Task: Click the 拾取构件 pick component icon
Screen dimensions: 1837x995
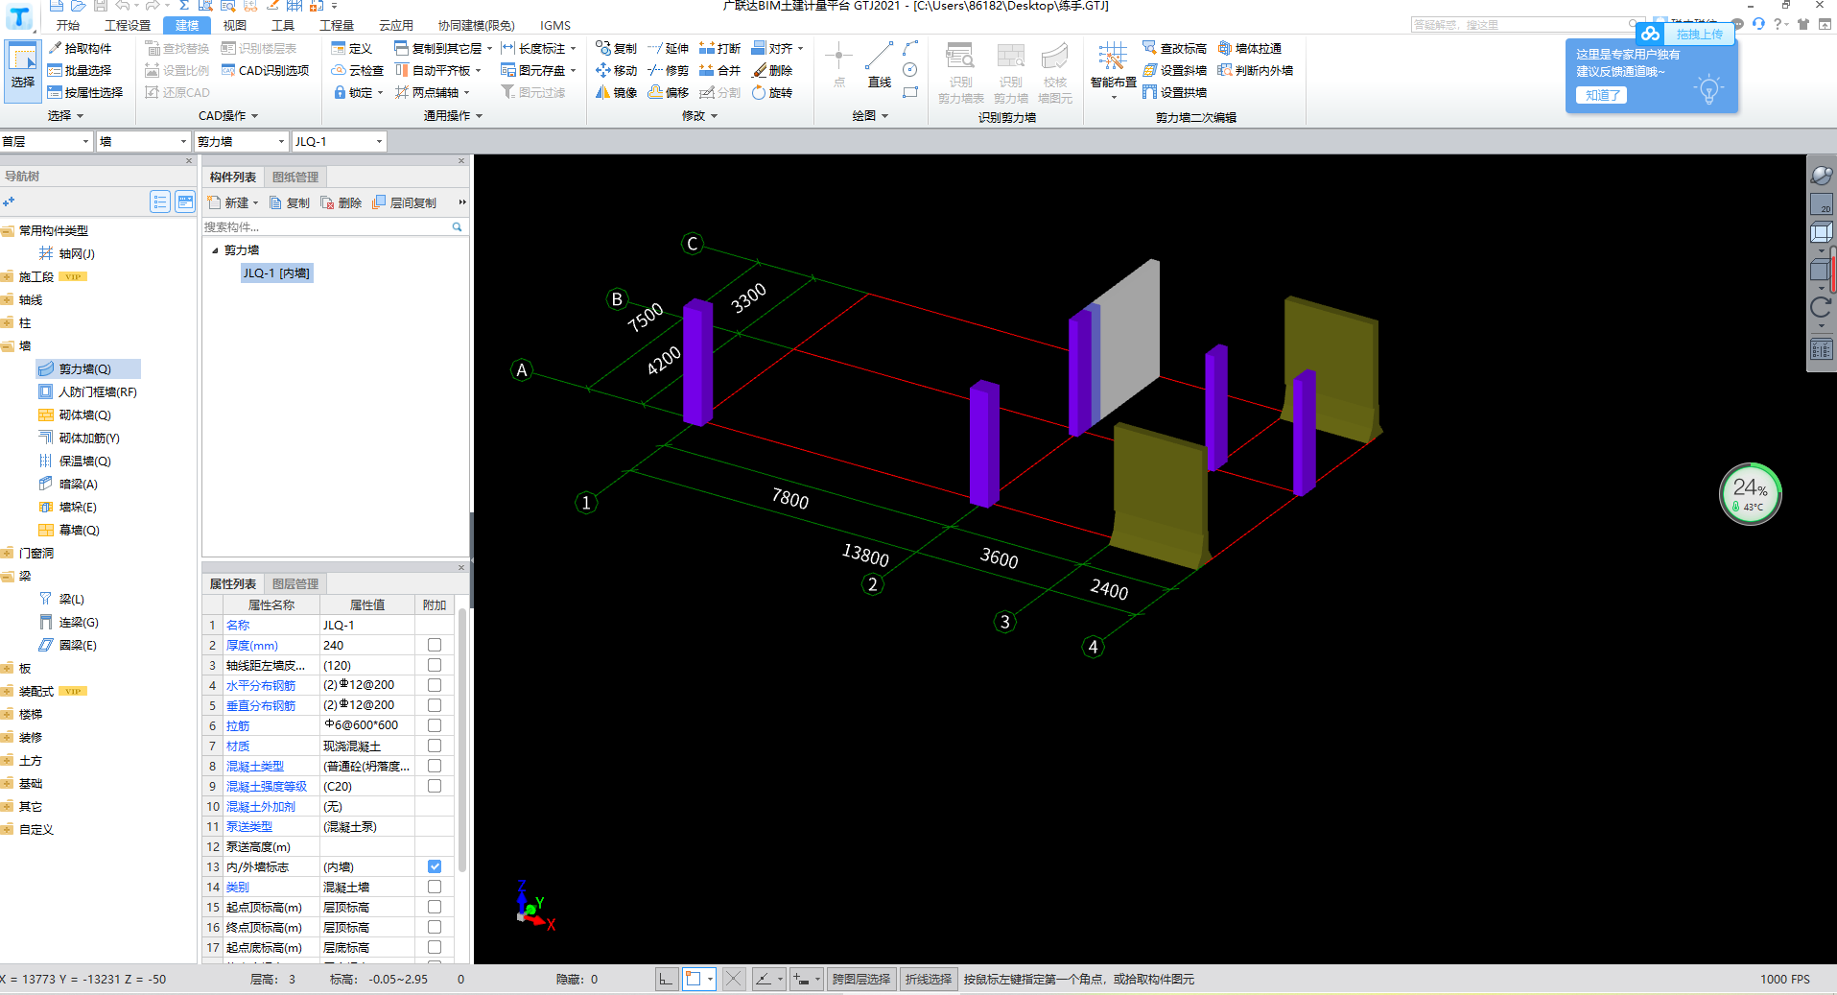Action: click(x=56, y=48)
